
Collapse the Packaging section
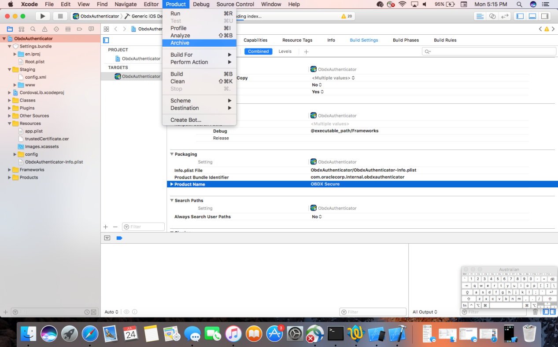click(x=172, y=154)
